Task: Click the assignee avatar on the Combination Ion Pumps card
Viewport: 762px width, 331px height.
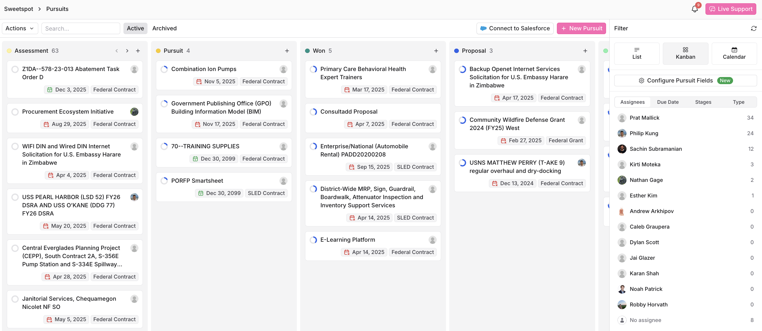Action: click(x=283, y=69)
